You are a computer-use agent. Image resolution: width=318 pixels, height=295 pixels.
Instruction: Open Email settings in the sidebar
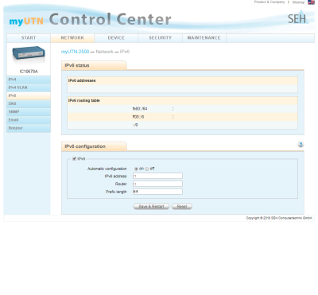pyautogui.click(x=29, y=120)
